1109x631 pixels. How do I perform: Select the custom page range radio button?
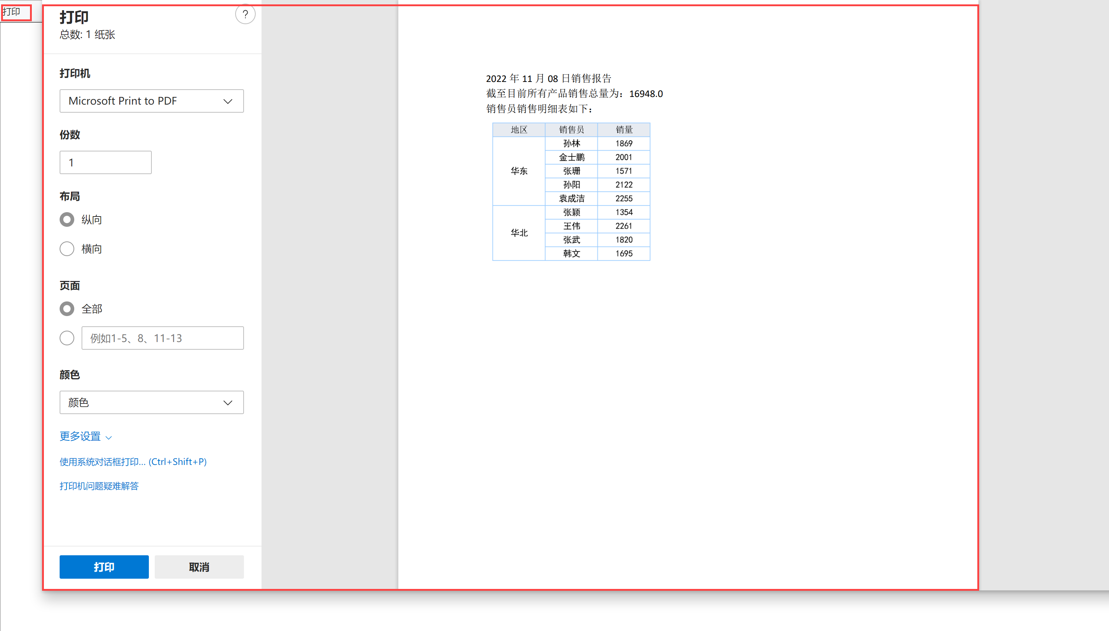coord(67,338)
